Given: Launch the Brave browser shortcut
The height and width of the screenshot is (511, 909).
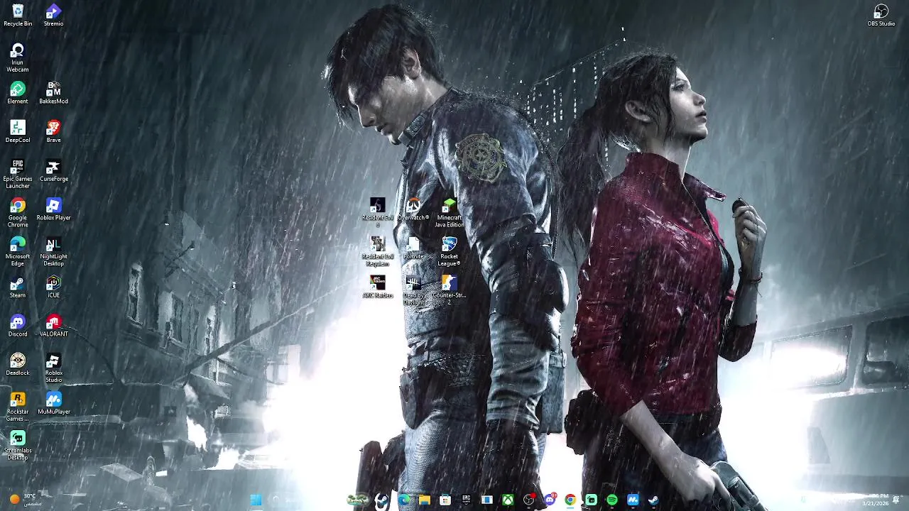Looking at the screenshot, I should [x=53, y=132].
